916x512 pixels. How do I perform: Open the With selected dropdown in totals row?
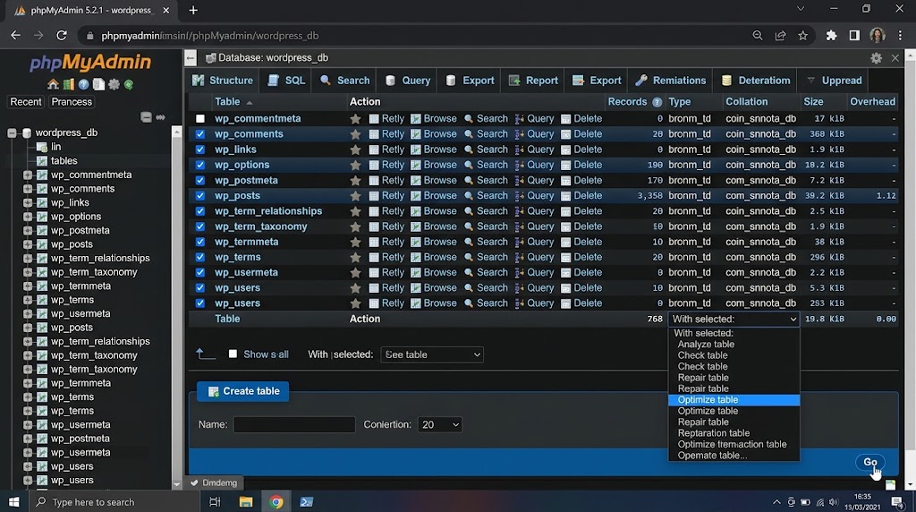[x=734, y=320]
